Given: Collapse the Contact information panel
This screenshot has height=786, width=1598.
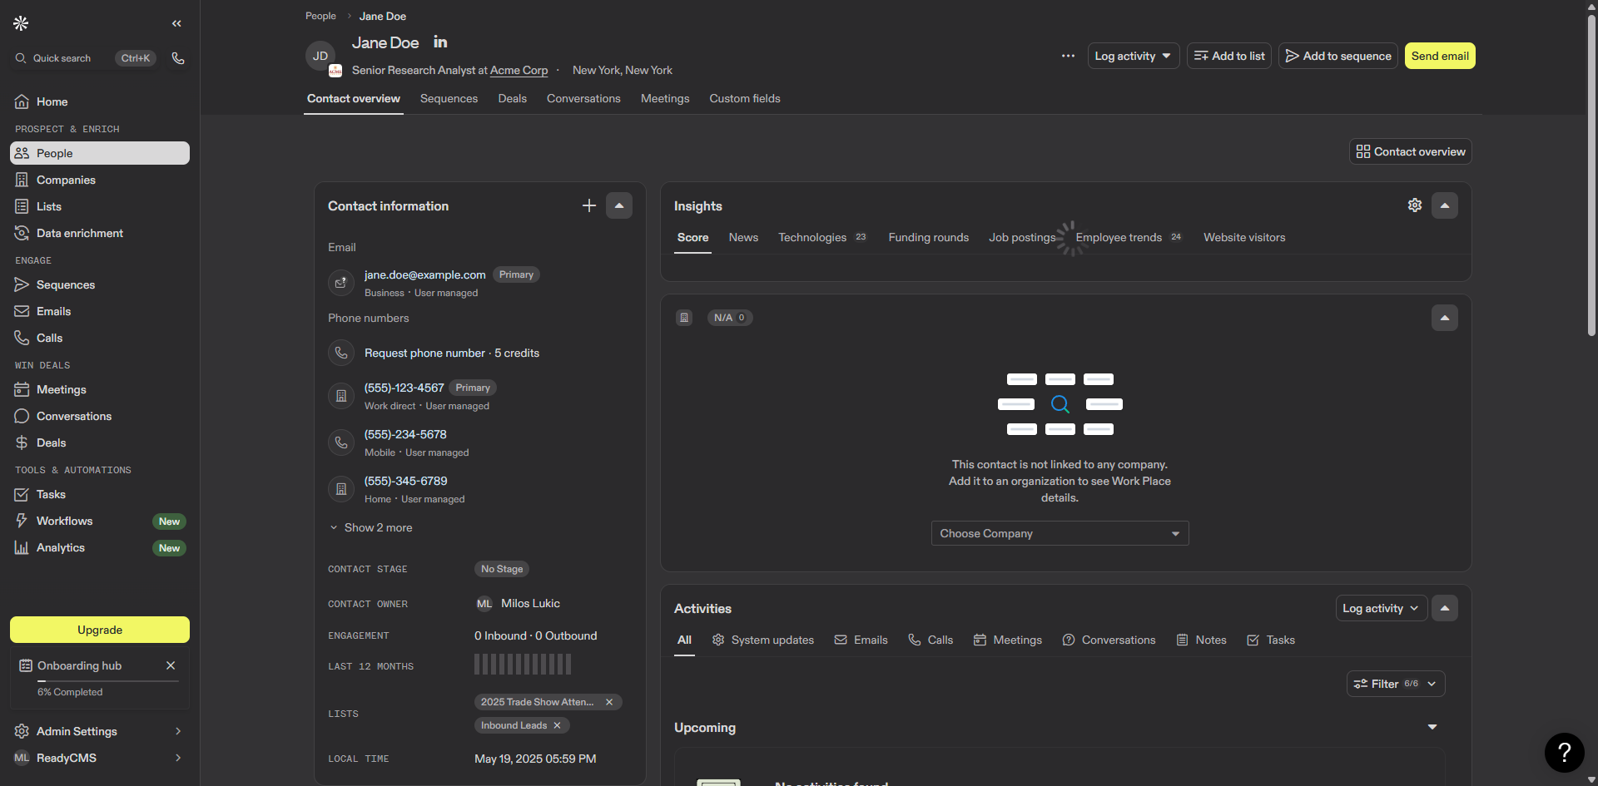Looking at the screenshot, I should click(619, 205).
